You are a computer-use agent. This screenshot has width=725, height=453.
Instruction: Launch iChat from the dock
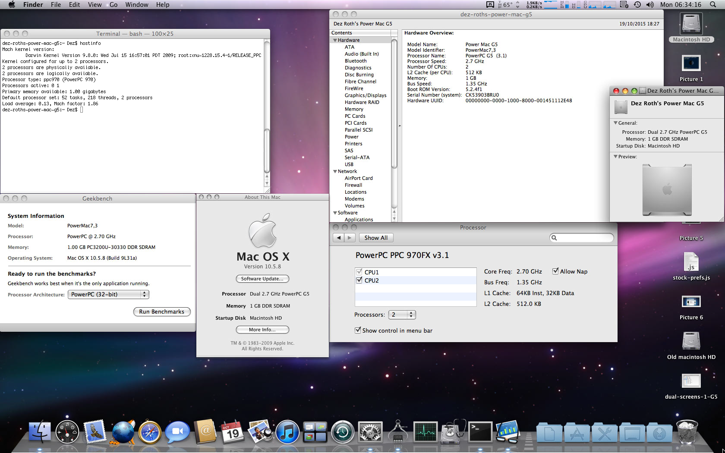[178, 432]
